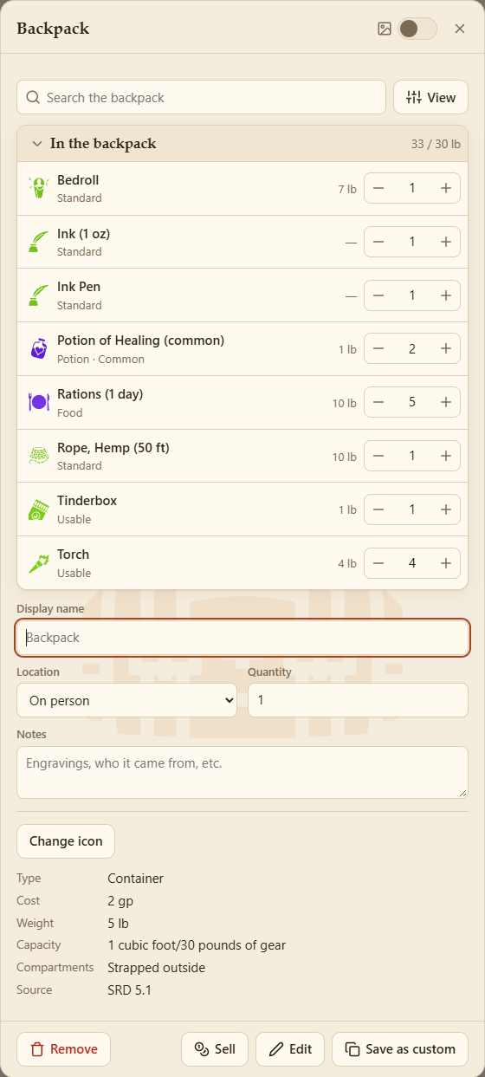Remove the backpack item

click(63, 1049)
